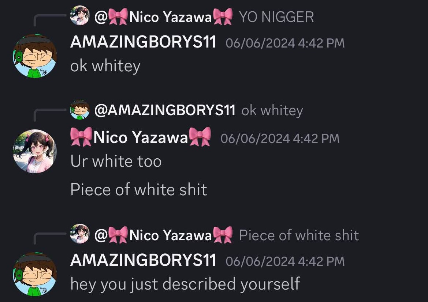The width and height of the screenshot is (428, 302).
Task: Click timestamp next to "ok whitey" message header
Action: [x=285, y=43]
